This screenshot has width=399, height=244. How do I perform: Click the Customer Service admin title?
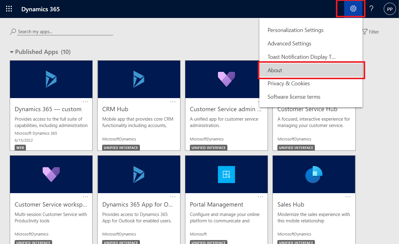point(226,109)
